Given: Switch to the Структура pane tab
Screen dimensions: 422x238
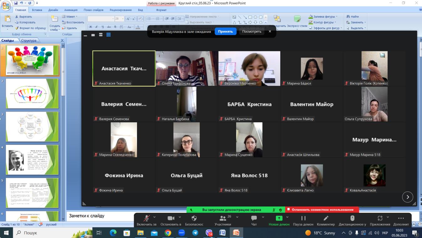Looking at the screenshot, I should coord(29,40).
